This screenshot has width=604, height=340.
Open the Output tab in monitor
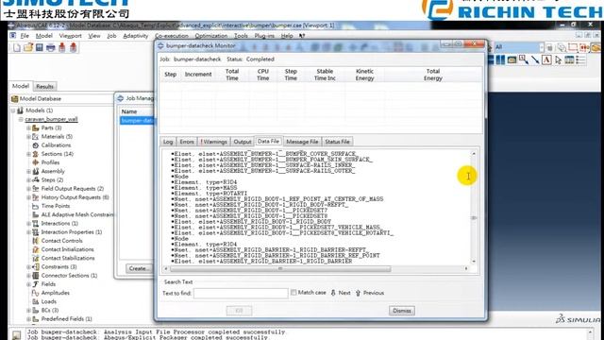pyautogui.click(x=243, y=142)
